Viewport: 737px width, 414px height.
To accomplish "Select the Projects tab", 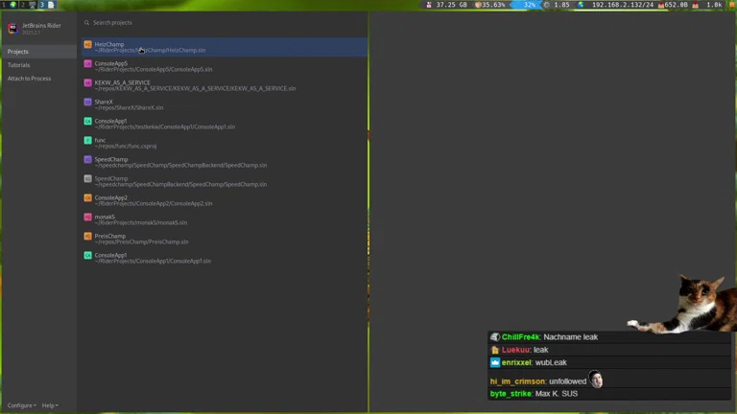I will pos(39,52).
